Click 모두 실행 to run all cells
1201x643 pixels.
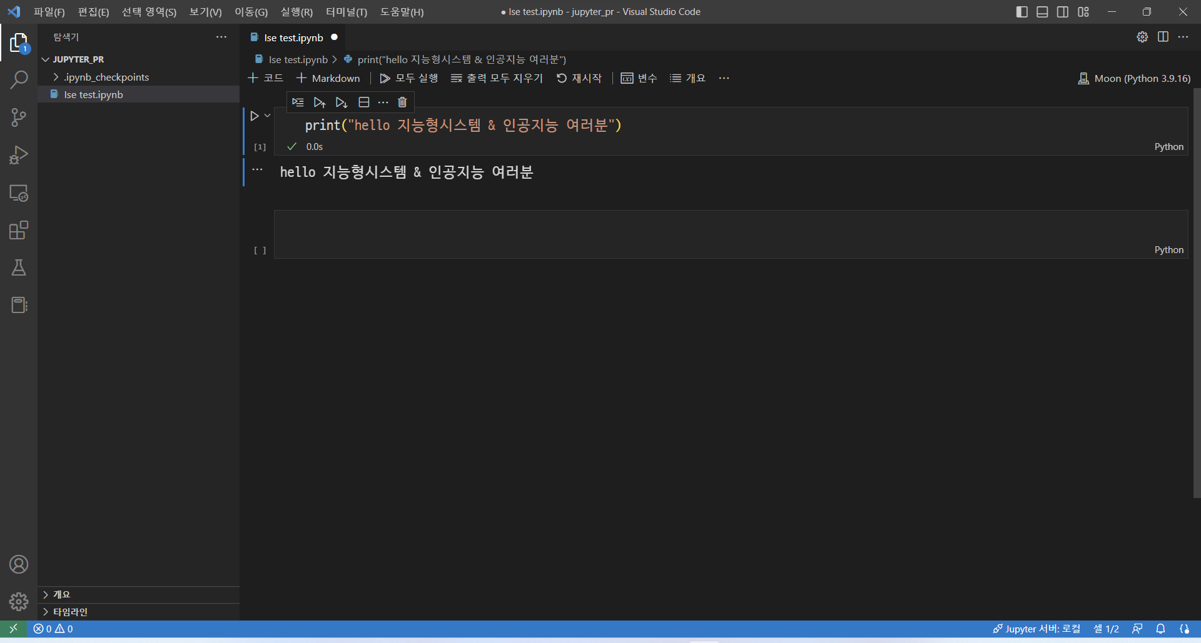click(409, 78)
